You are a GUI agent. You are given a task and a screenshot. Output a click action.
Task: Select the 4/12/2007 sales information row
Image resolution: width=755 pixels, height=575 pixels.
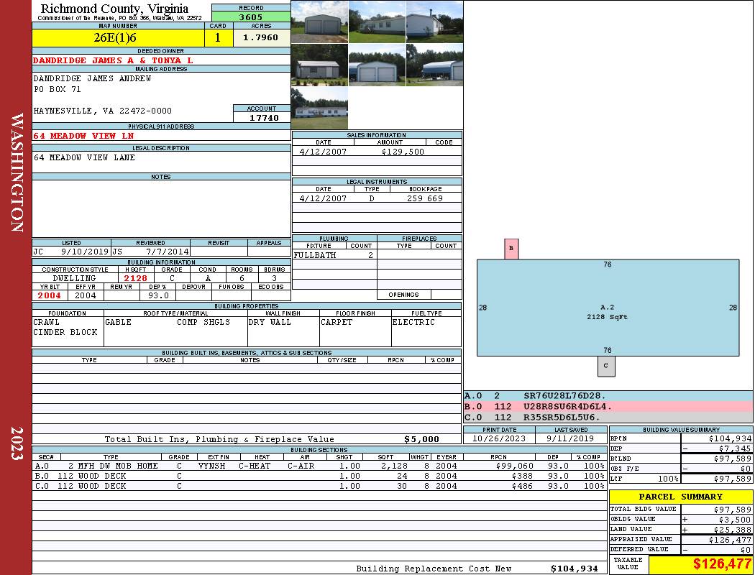[377, 152]
